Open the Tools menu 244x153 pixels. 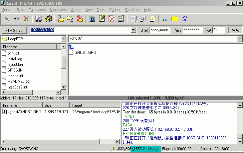tap(101, 10)
